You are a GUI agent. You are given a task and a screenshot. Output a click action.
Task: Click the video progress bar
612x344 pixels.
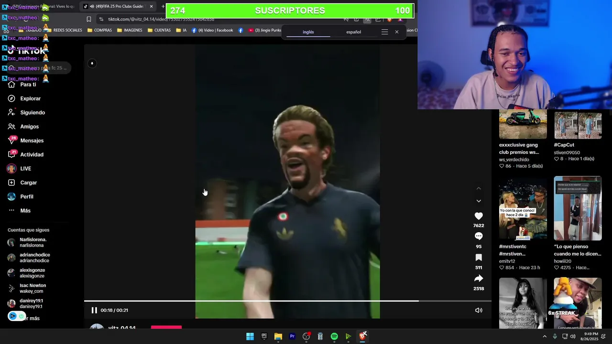(x=288, y=301)
